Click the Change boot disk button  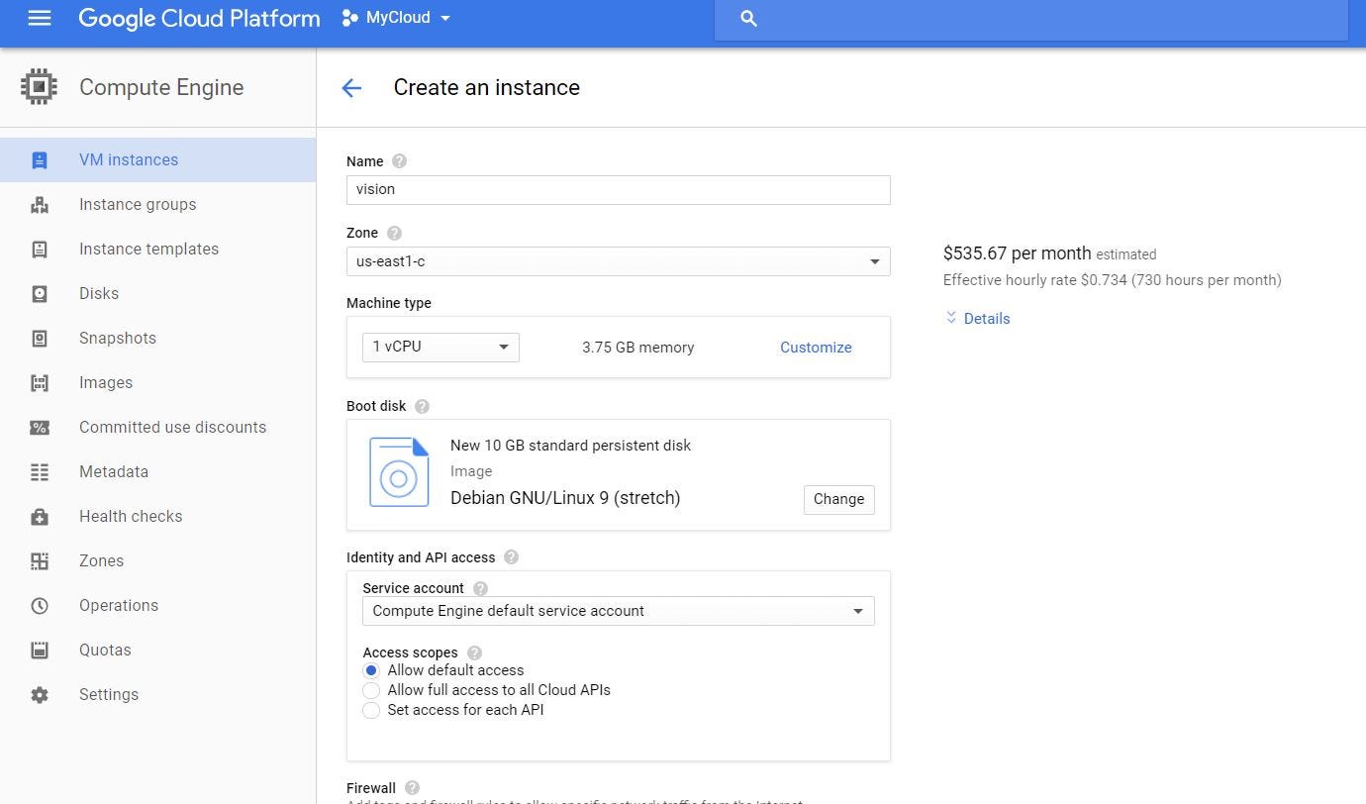pyautogui.click(x=838, y=499)
